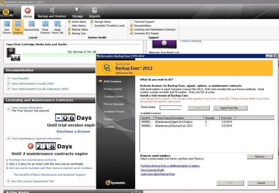Click the tape cartridge media icon

(13, 54)
